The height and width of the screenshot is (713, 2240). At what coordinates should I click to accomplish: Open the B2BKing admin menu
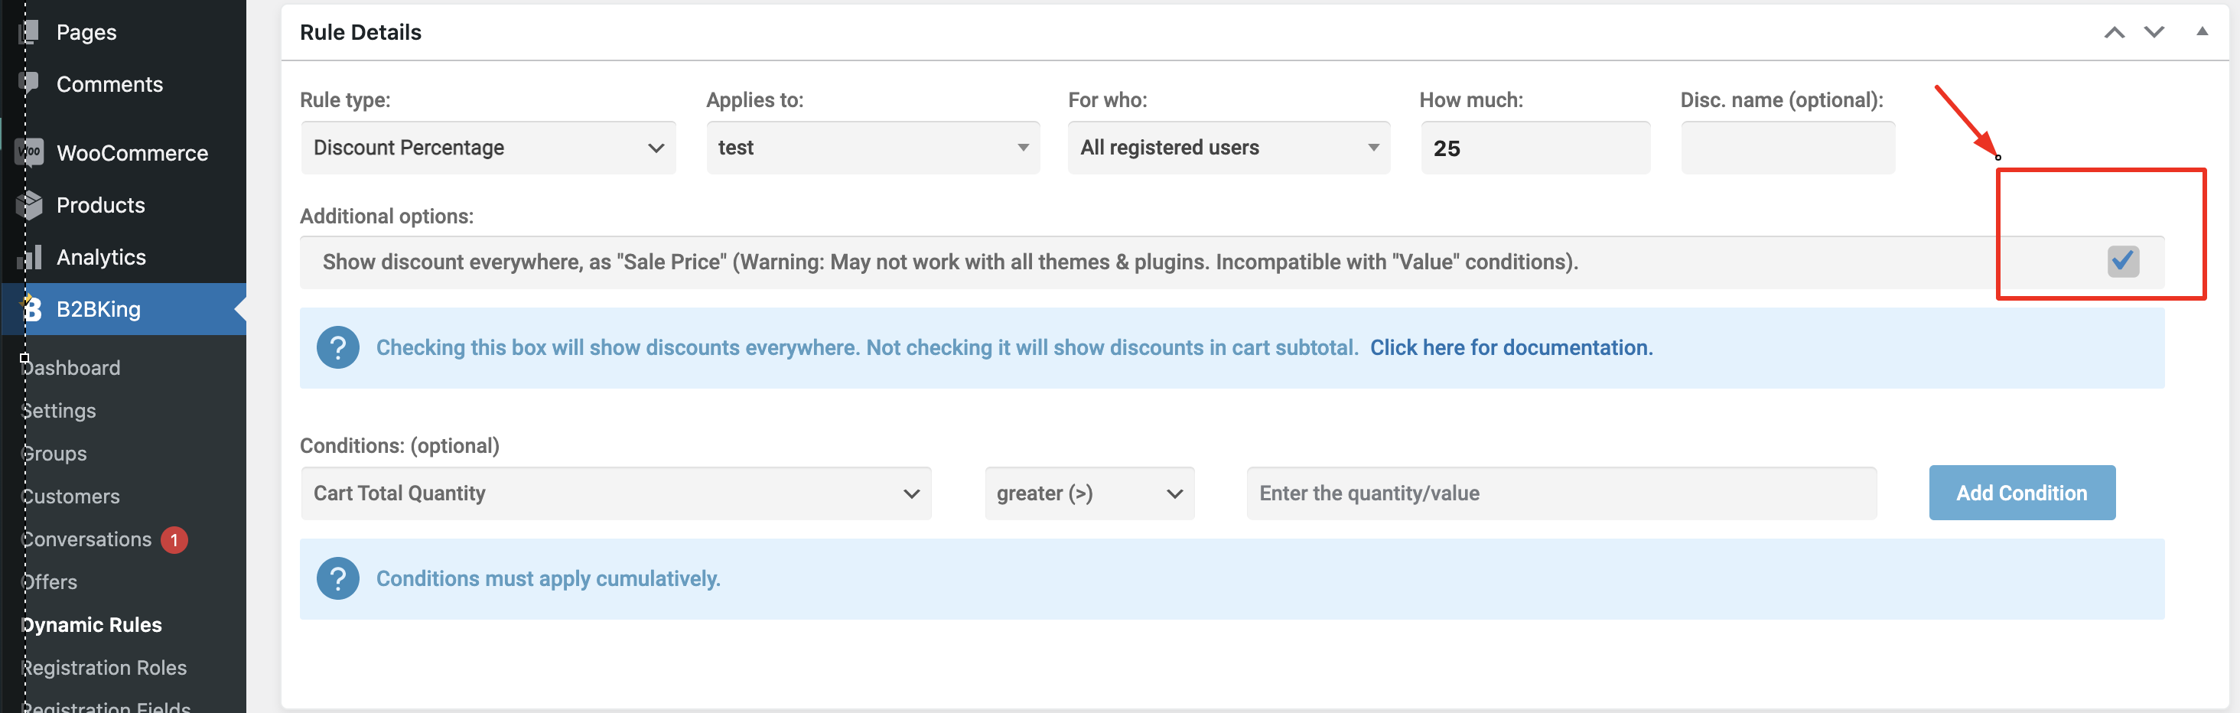coord(123,308)
